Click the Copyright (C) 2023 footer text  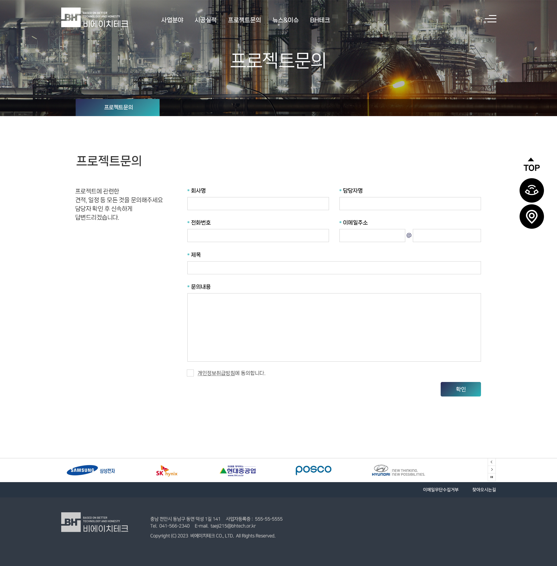(x=213, y=536)
